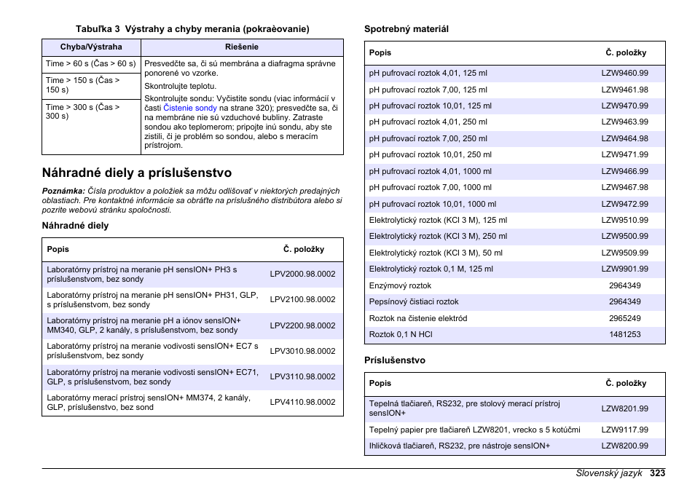Viewport: 695px width, 490px height.
Task: Select item number LZW9471.99
Action: 625,154
